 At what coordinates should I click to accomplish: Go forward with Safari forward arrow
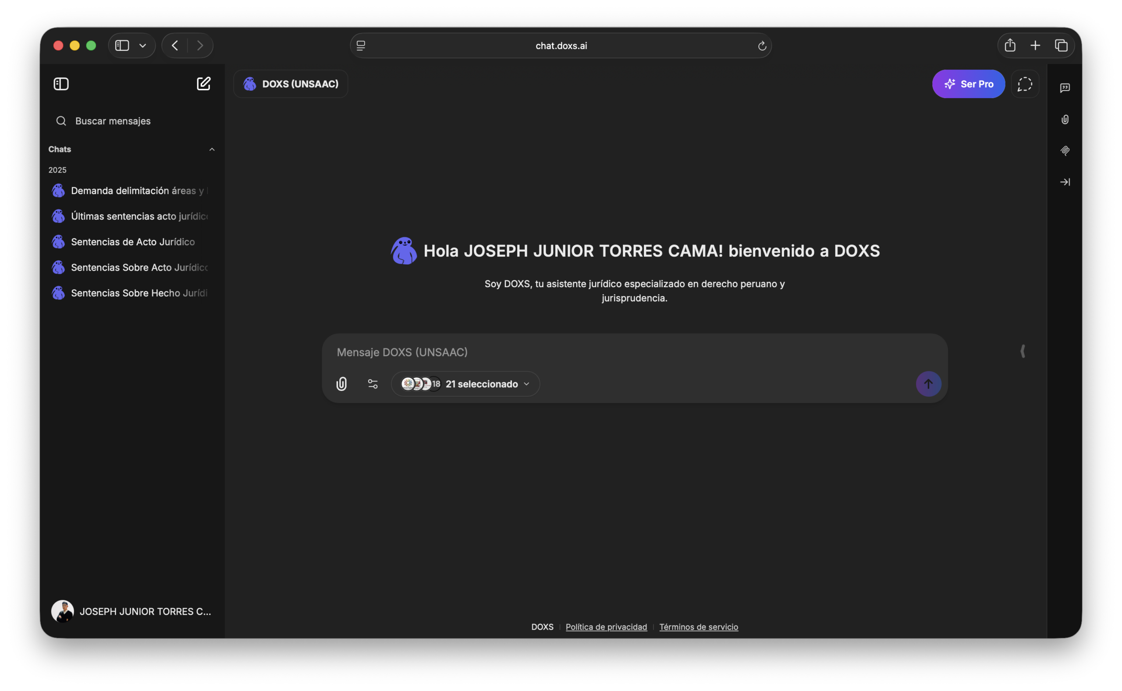[200, 45]
